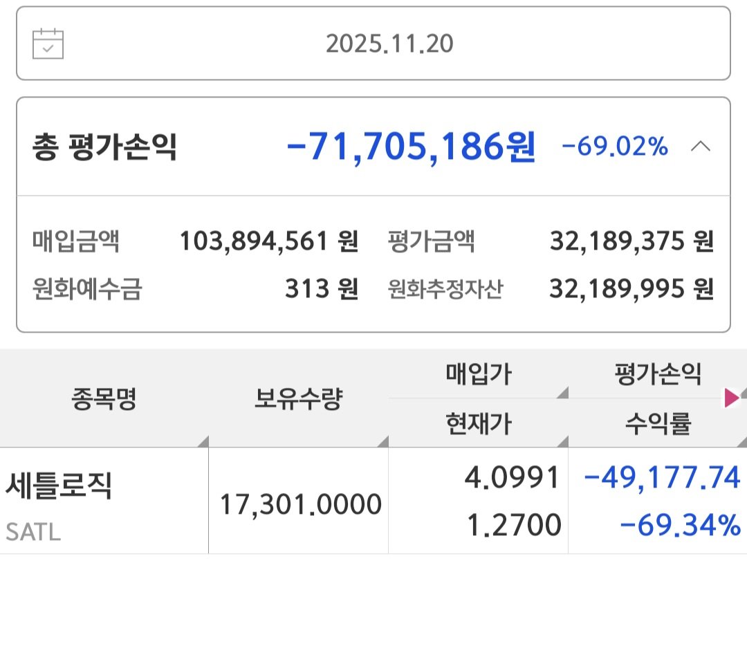Open the calendar date picker icon
Screen dimensions: 747x657
(x=48, y=44)
